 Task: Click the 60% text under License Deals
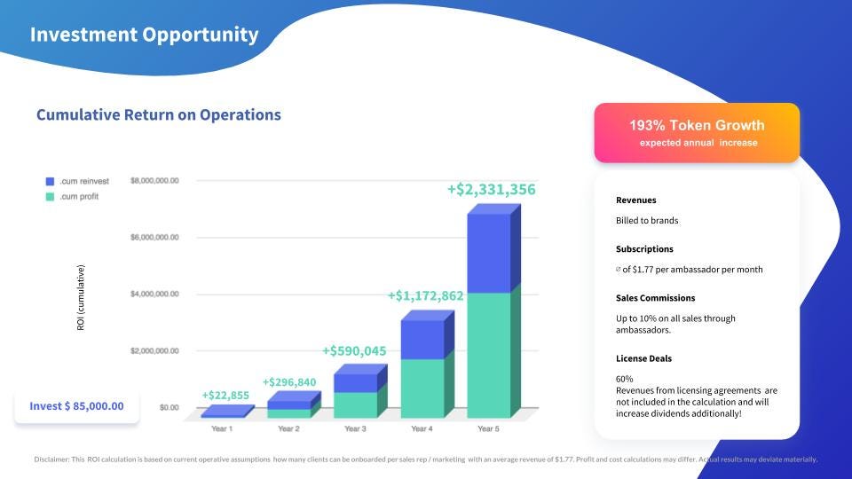point(624,379)
